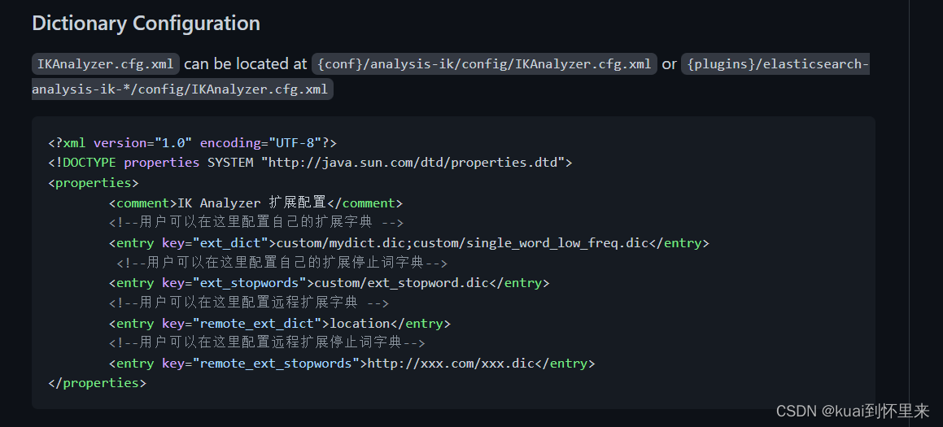Click the java.sun.com properties.dtd URL
Image resolution: width=943 pixels, height=427 pixels.
[413, 163]
